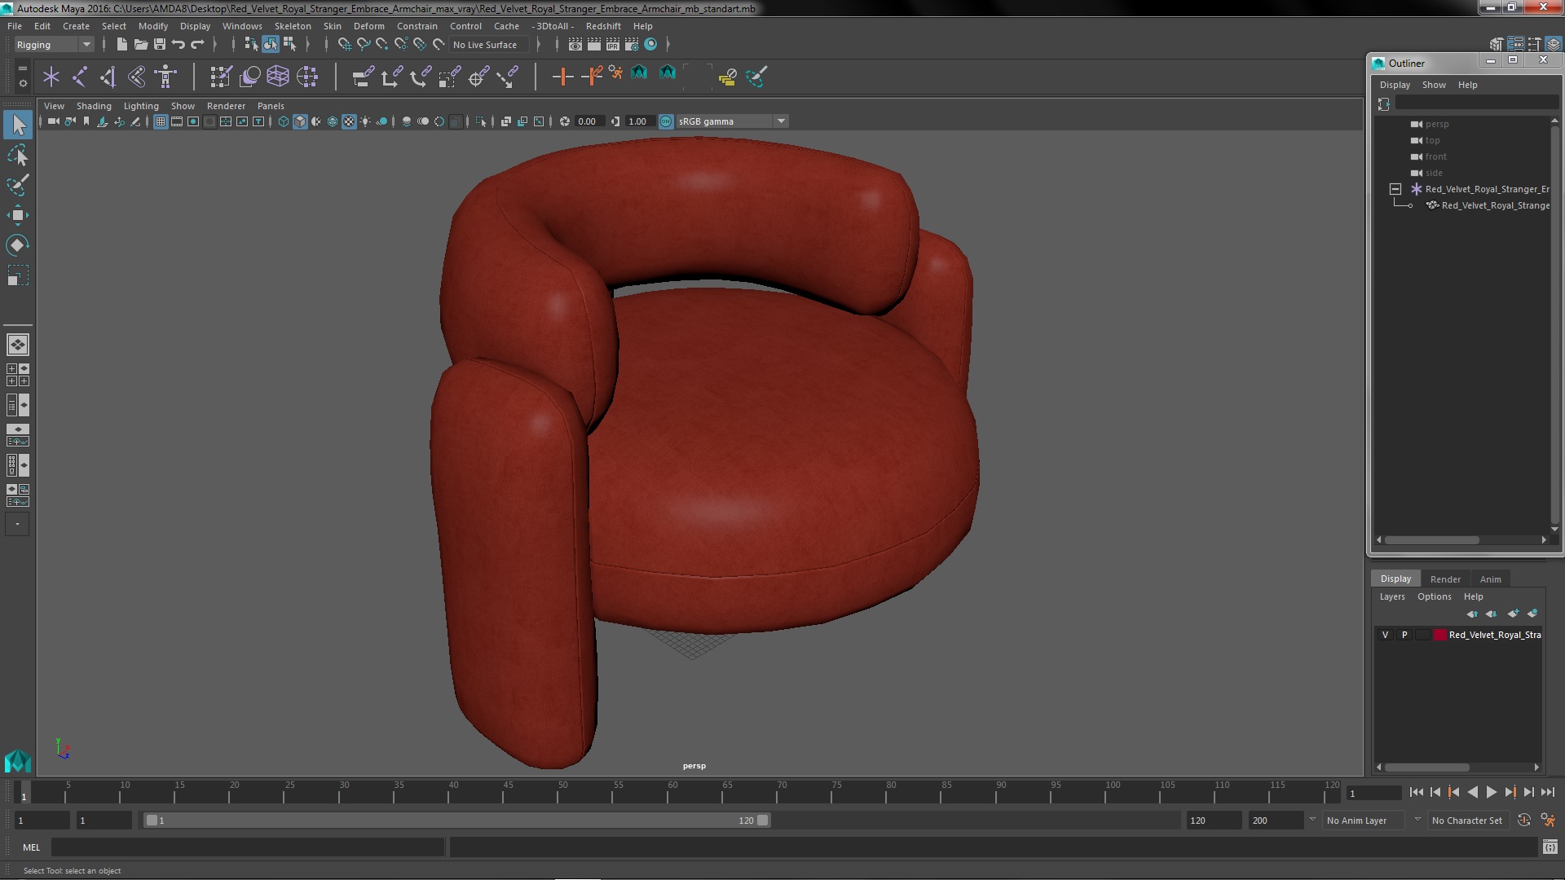Choose the Move tool
This screenshot has width=1565, height=880.
coord(18,215)
